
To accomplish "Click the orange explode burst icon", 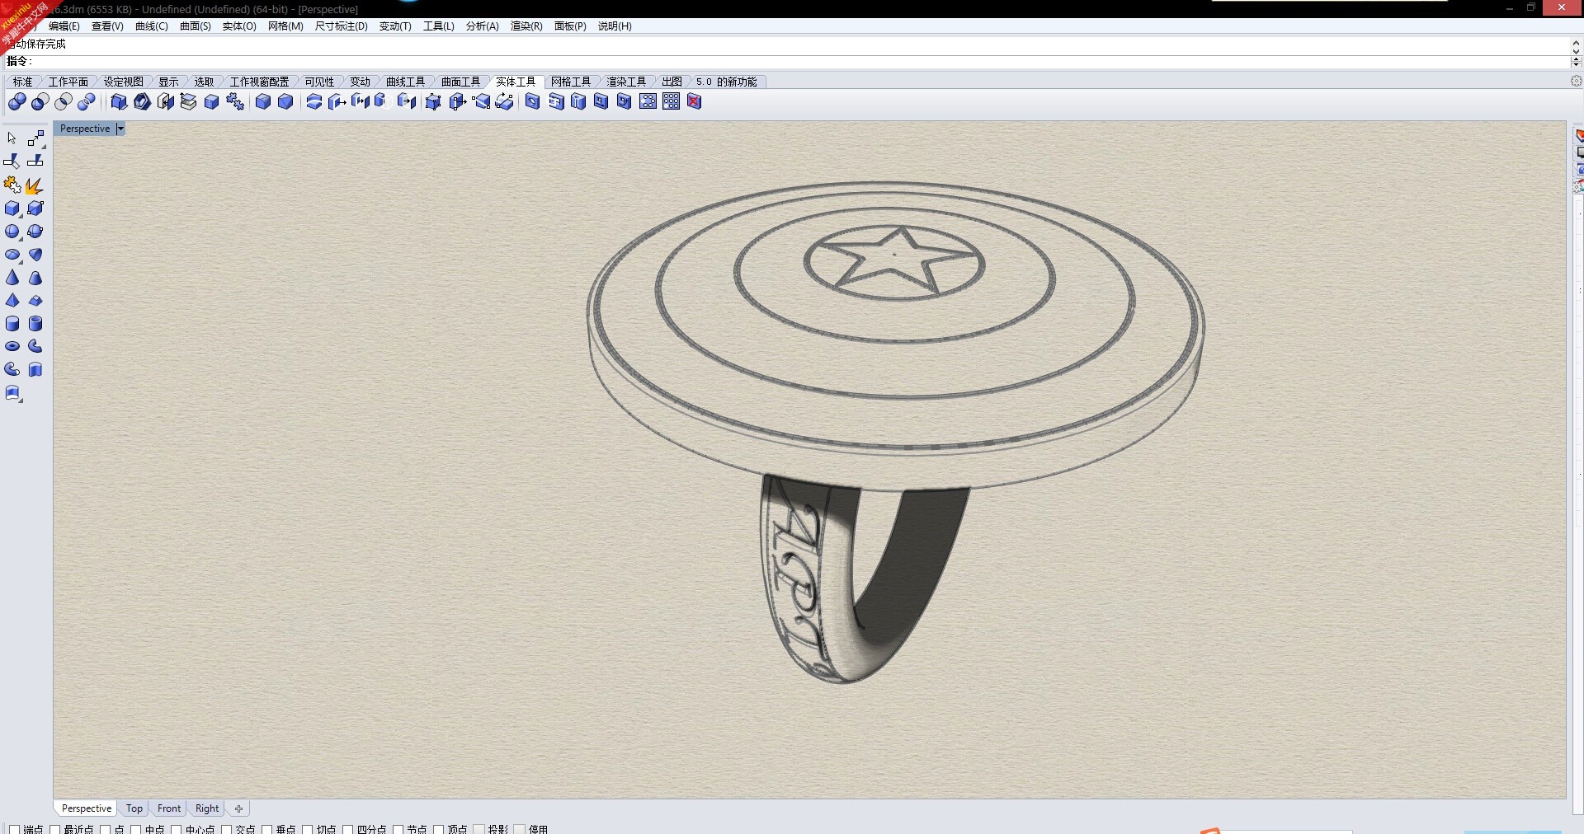I will (x=35, y=185).
